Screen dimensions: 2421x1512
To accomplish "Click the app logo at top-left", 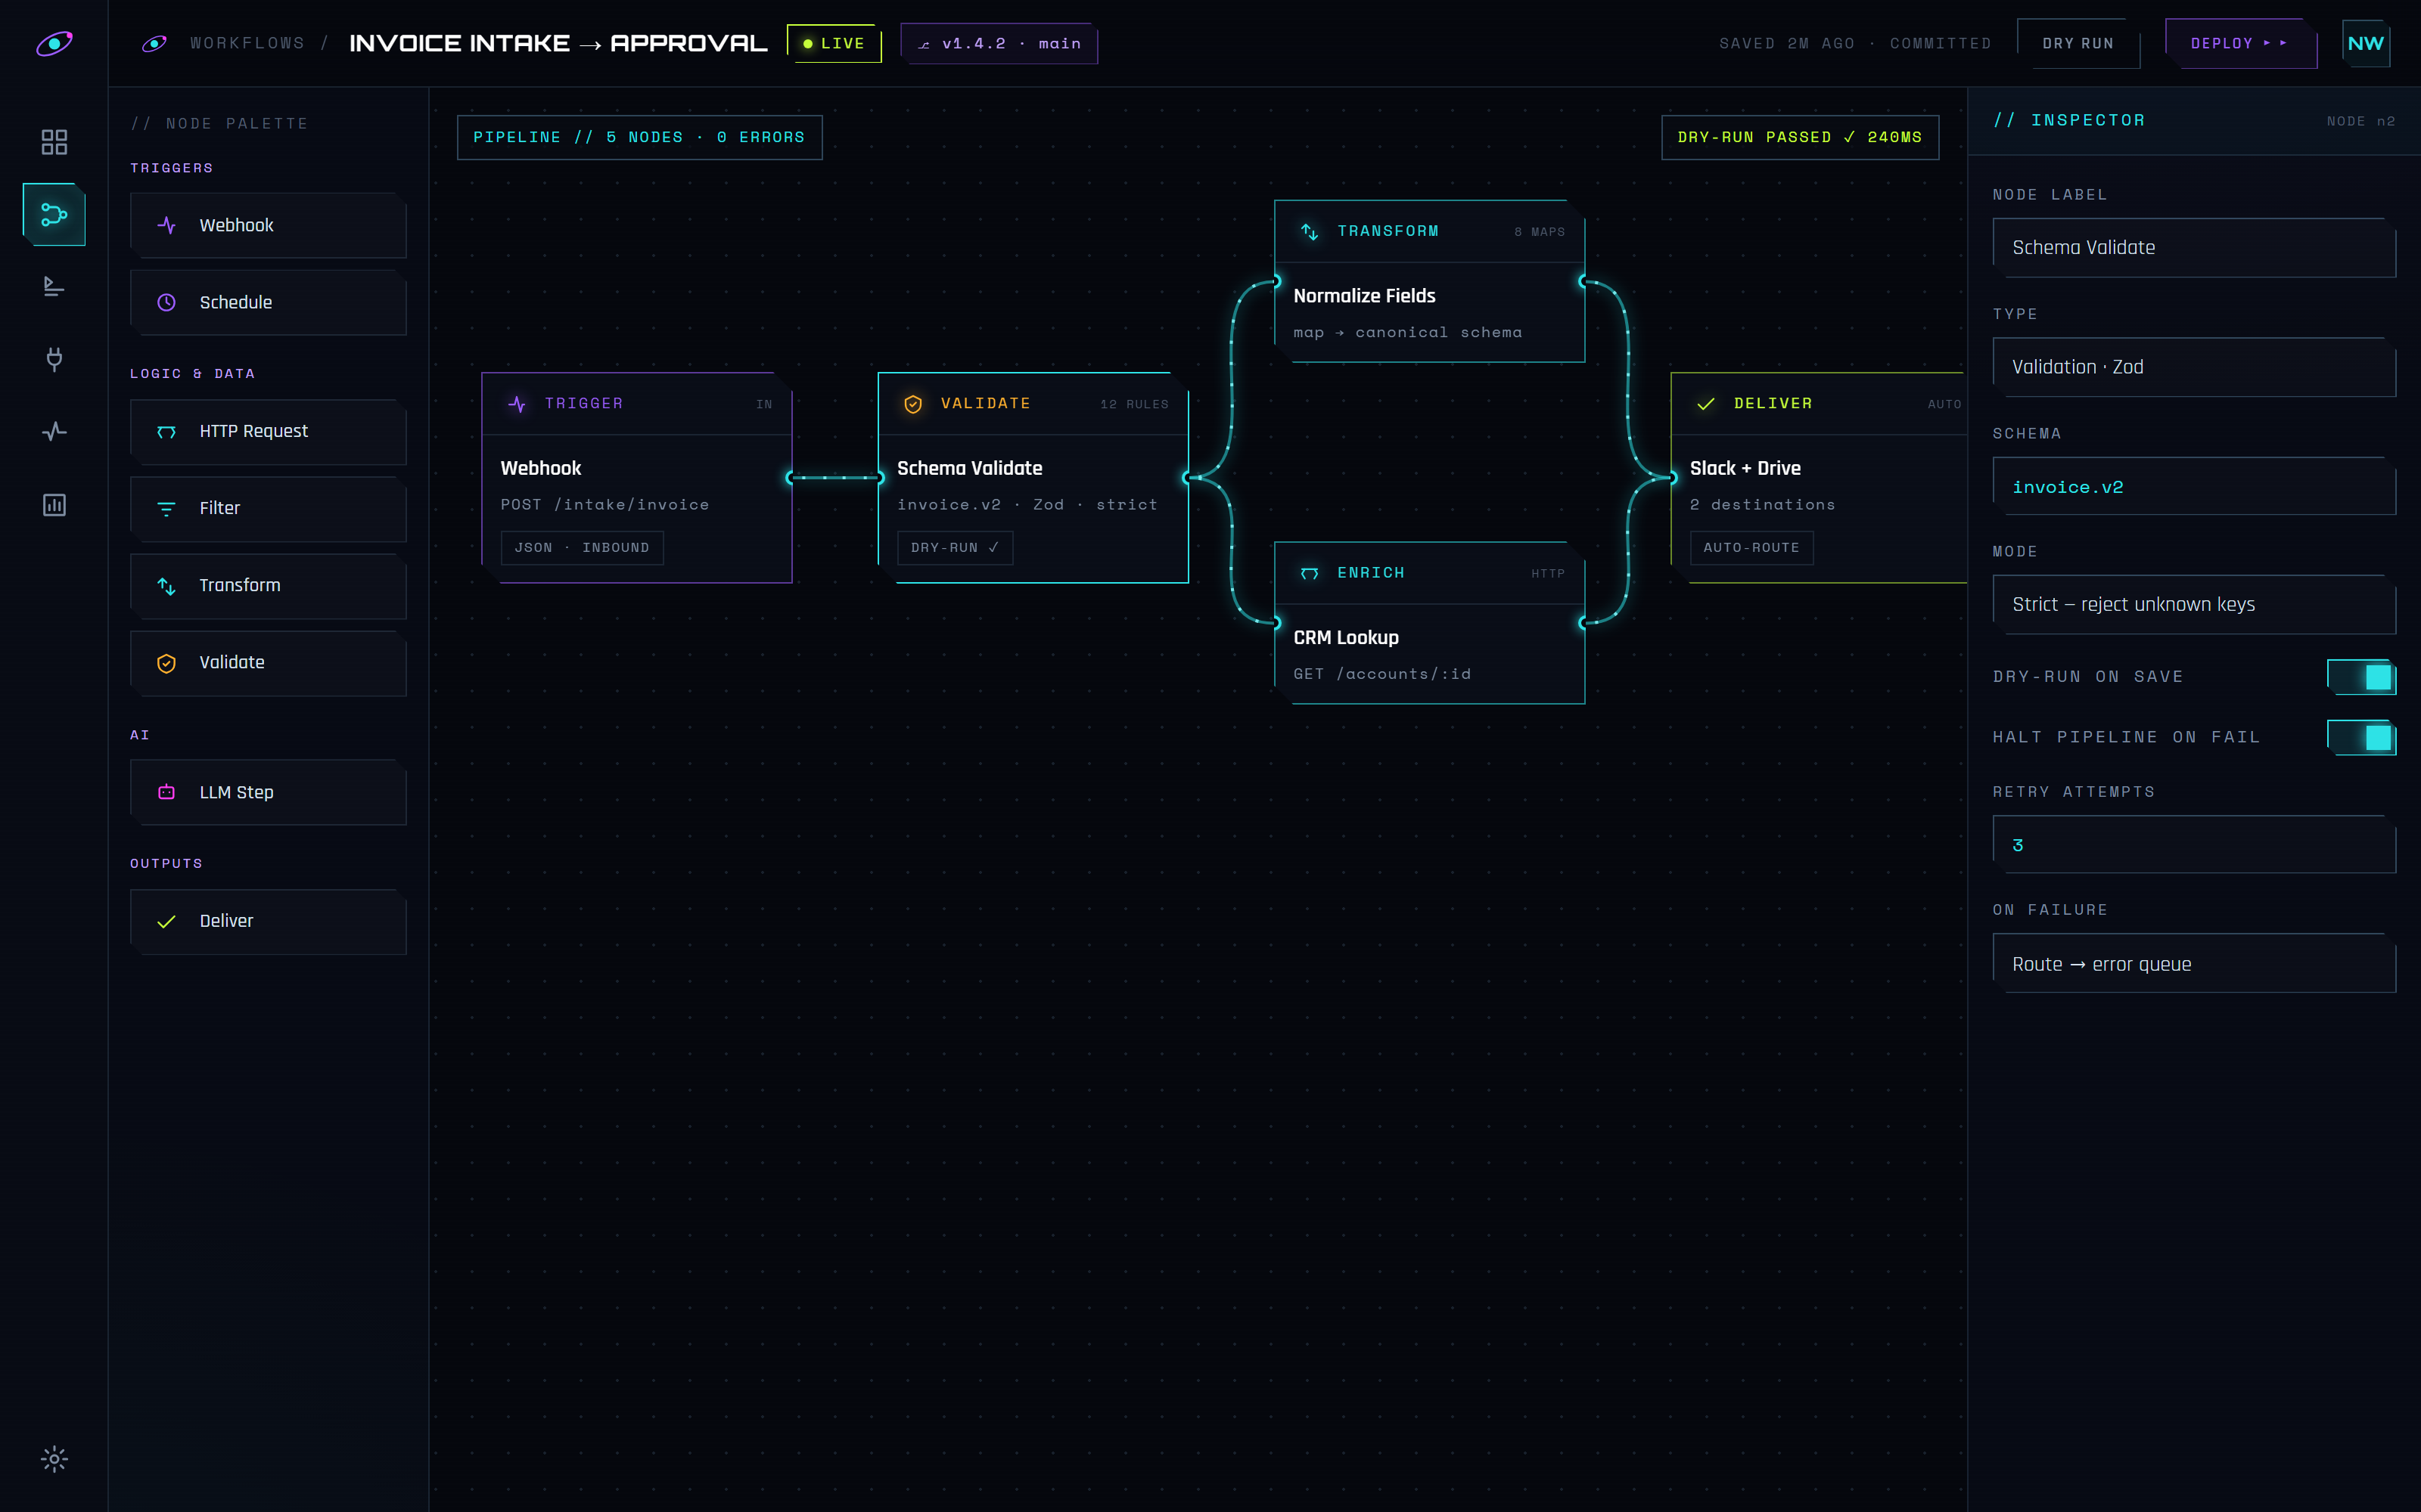I will 54,44.
